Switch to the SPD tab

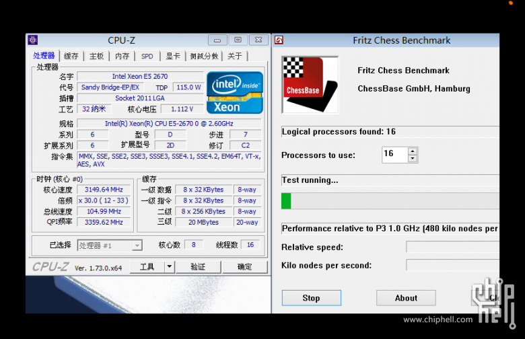147,56
